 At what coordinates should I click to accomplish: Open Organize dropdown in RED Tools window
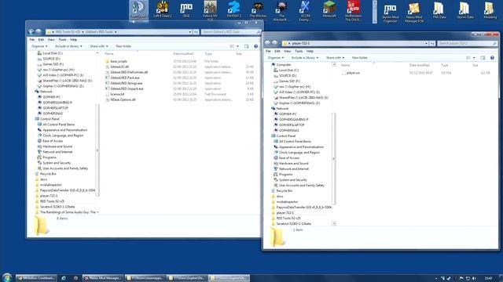click(39, 46)
